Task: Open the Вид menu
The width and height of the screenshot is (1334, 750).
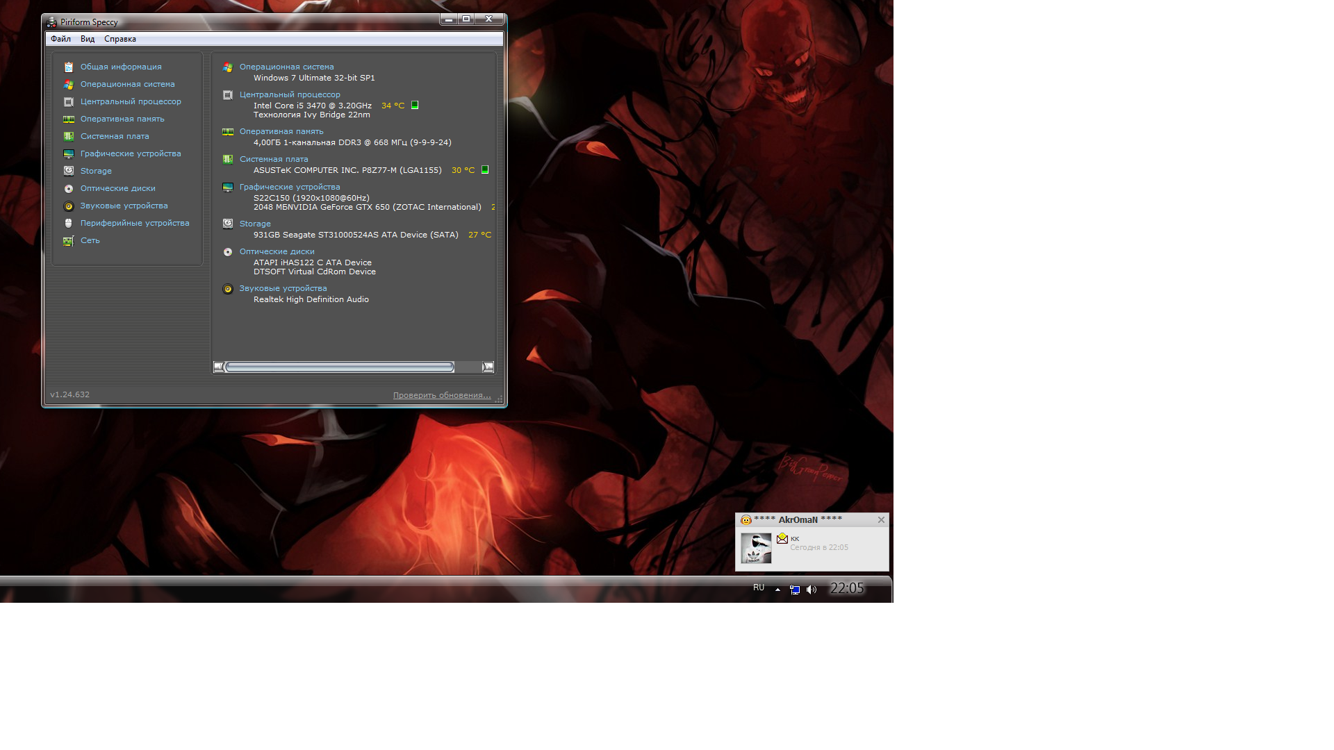Action: pyautogui.click(x=88, y=39)
